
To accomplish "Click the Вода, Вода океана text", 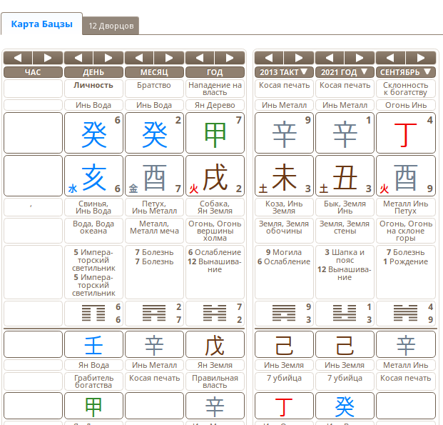I will pos(93,227).
